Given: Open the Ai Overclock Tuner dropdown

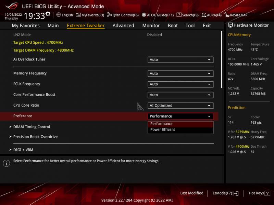Looking at the screenshot, I should pyautogui.click(x=180, y=59).
